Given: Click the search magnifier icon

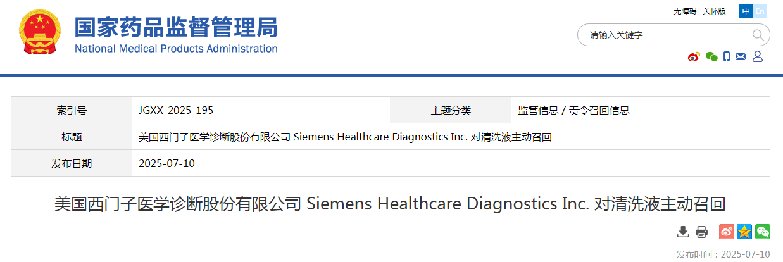Looking at the screenshot, I should pos(758,35).
